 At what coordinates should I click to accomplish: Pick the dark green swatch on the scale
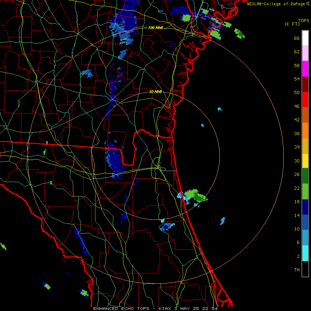tap(305, 176)
